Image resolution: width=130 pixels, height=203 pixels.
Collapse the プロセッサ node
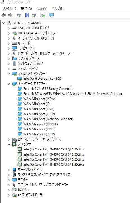[9, 144]
